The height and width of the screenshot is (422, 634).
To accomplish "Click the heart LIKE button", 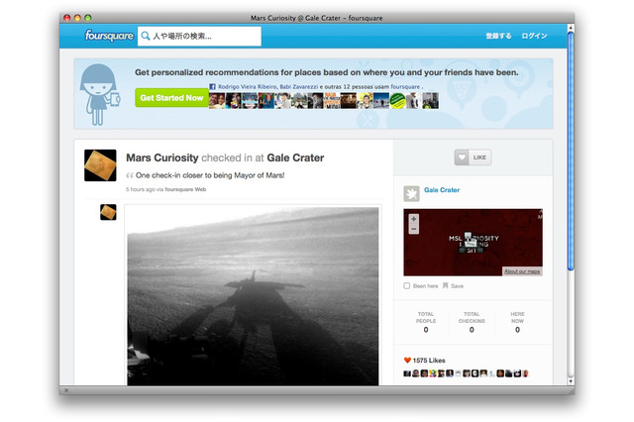I will point(473,158).
